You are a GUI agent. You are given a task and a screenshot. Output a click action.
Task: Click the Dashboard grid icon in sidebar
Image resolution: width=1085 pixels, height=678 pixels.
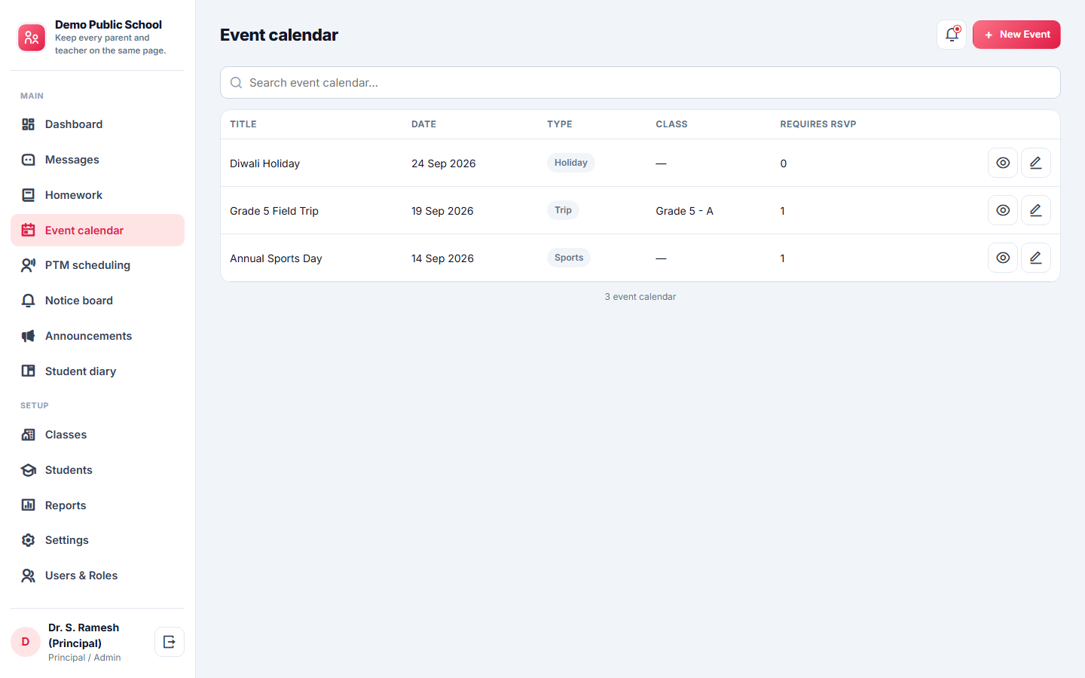pyautogui.click(x=29, y=124)
